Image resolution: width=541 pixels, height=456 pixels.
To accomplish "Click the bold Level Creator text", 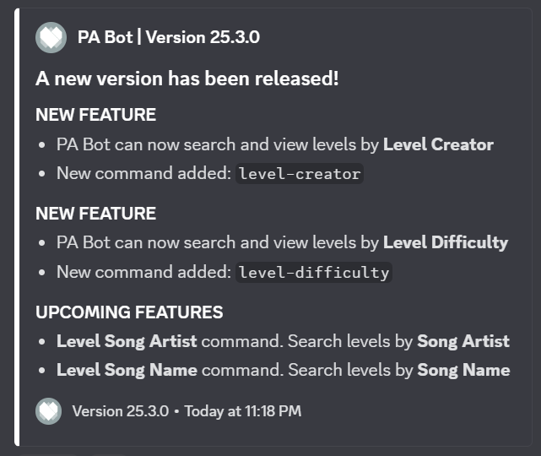I will [438, 144].
